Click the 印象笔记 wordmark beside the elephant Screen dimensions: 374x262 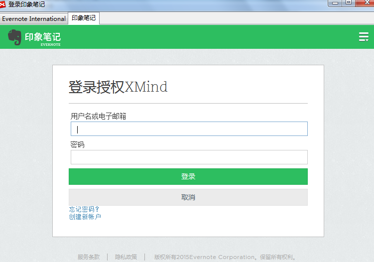(x=43, y=37)
